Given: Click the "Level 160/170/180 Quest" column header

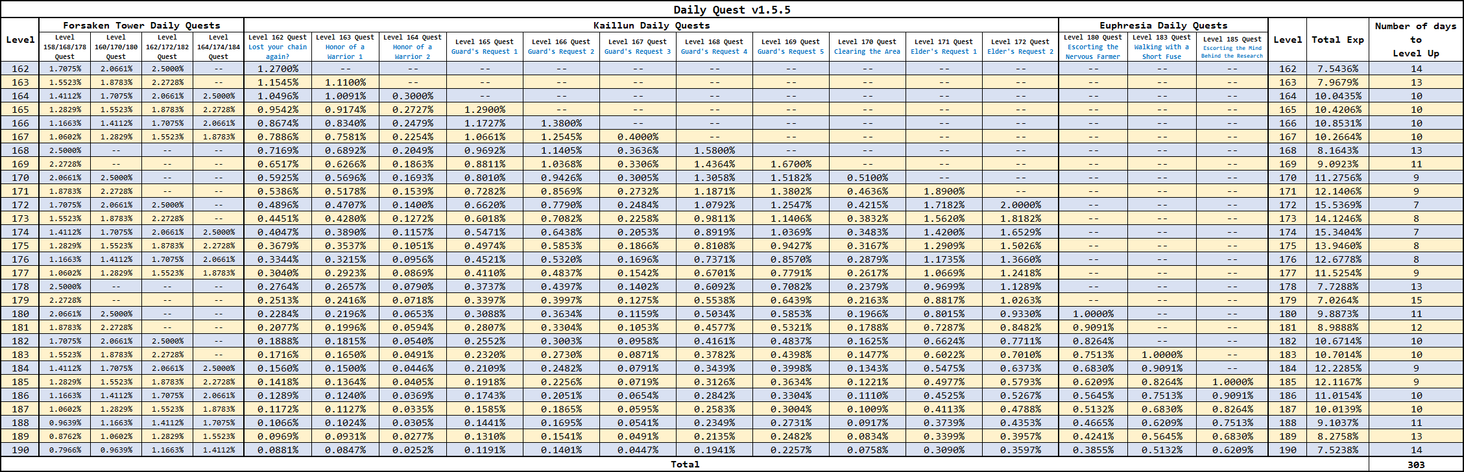Looking at the screenshot, I should tap(116, 47).
